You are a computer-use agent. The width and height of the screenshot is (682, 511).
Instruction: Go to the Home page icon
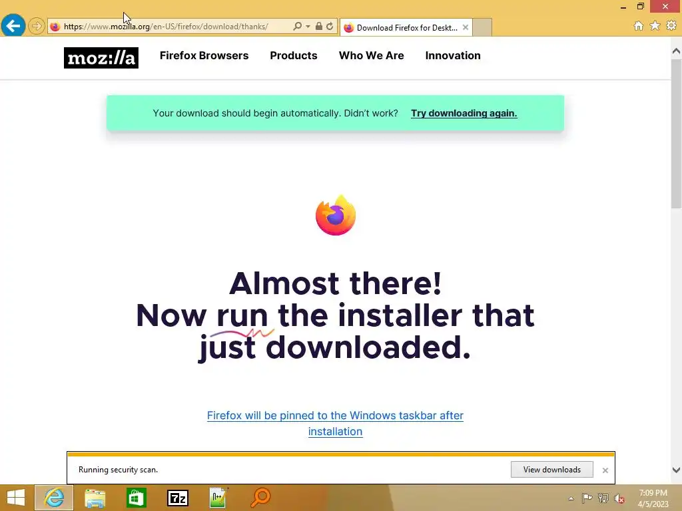638,26
